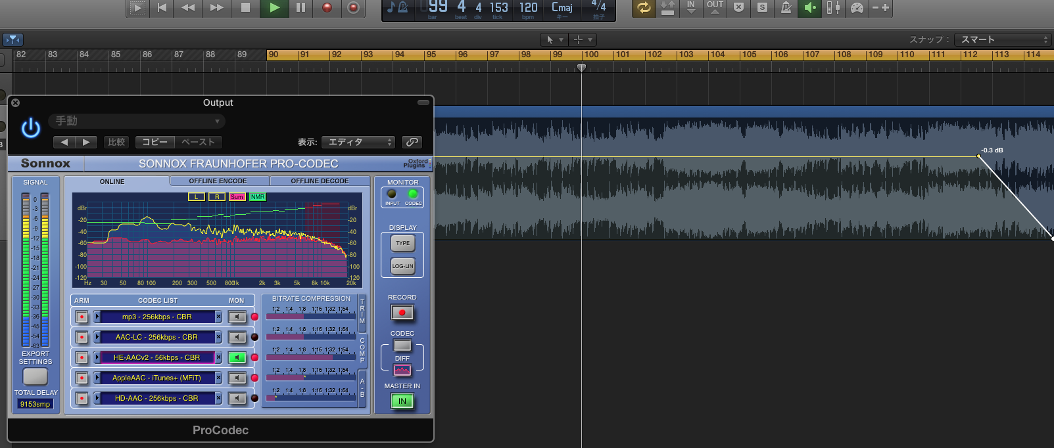Monitor the mp3 256kbps codec

(237, 317)
